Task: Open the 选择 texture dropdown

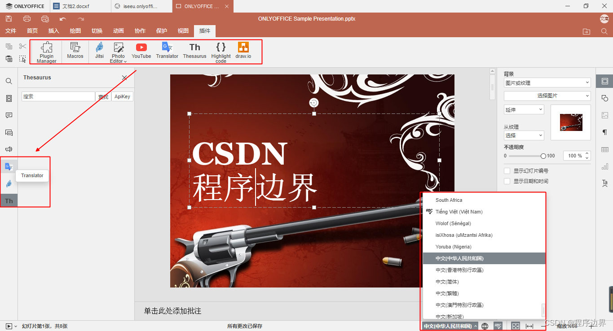Action: pyautogui.click(x=524, y=135)
